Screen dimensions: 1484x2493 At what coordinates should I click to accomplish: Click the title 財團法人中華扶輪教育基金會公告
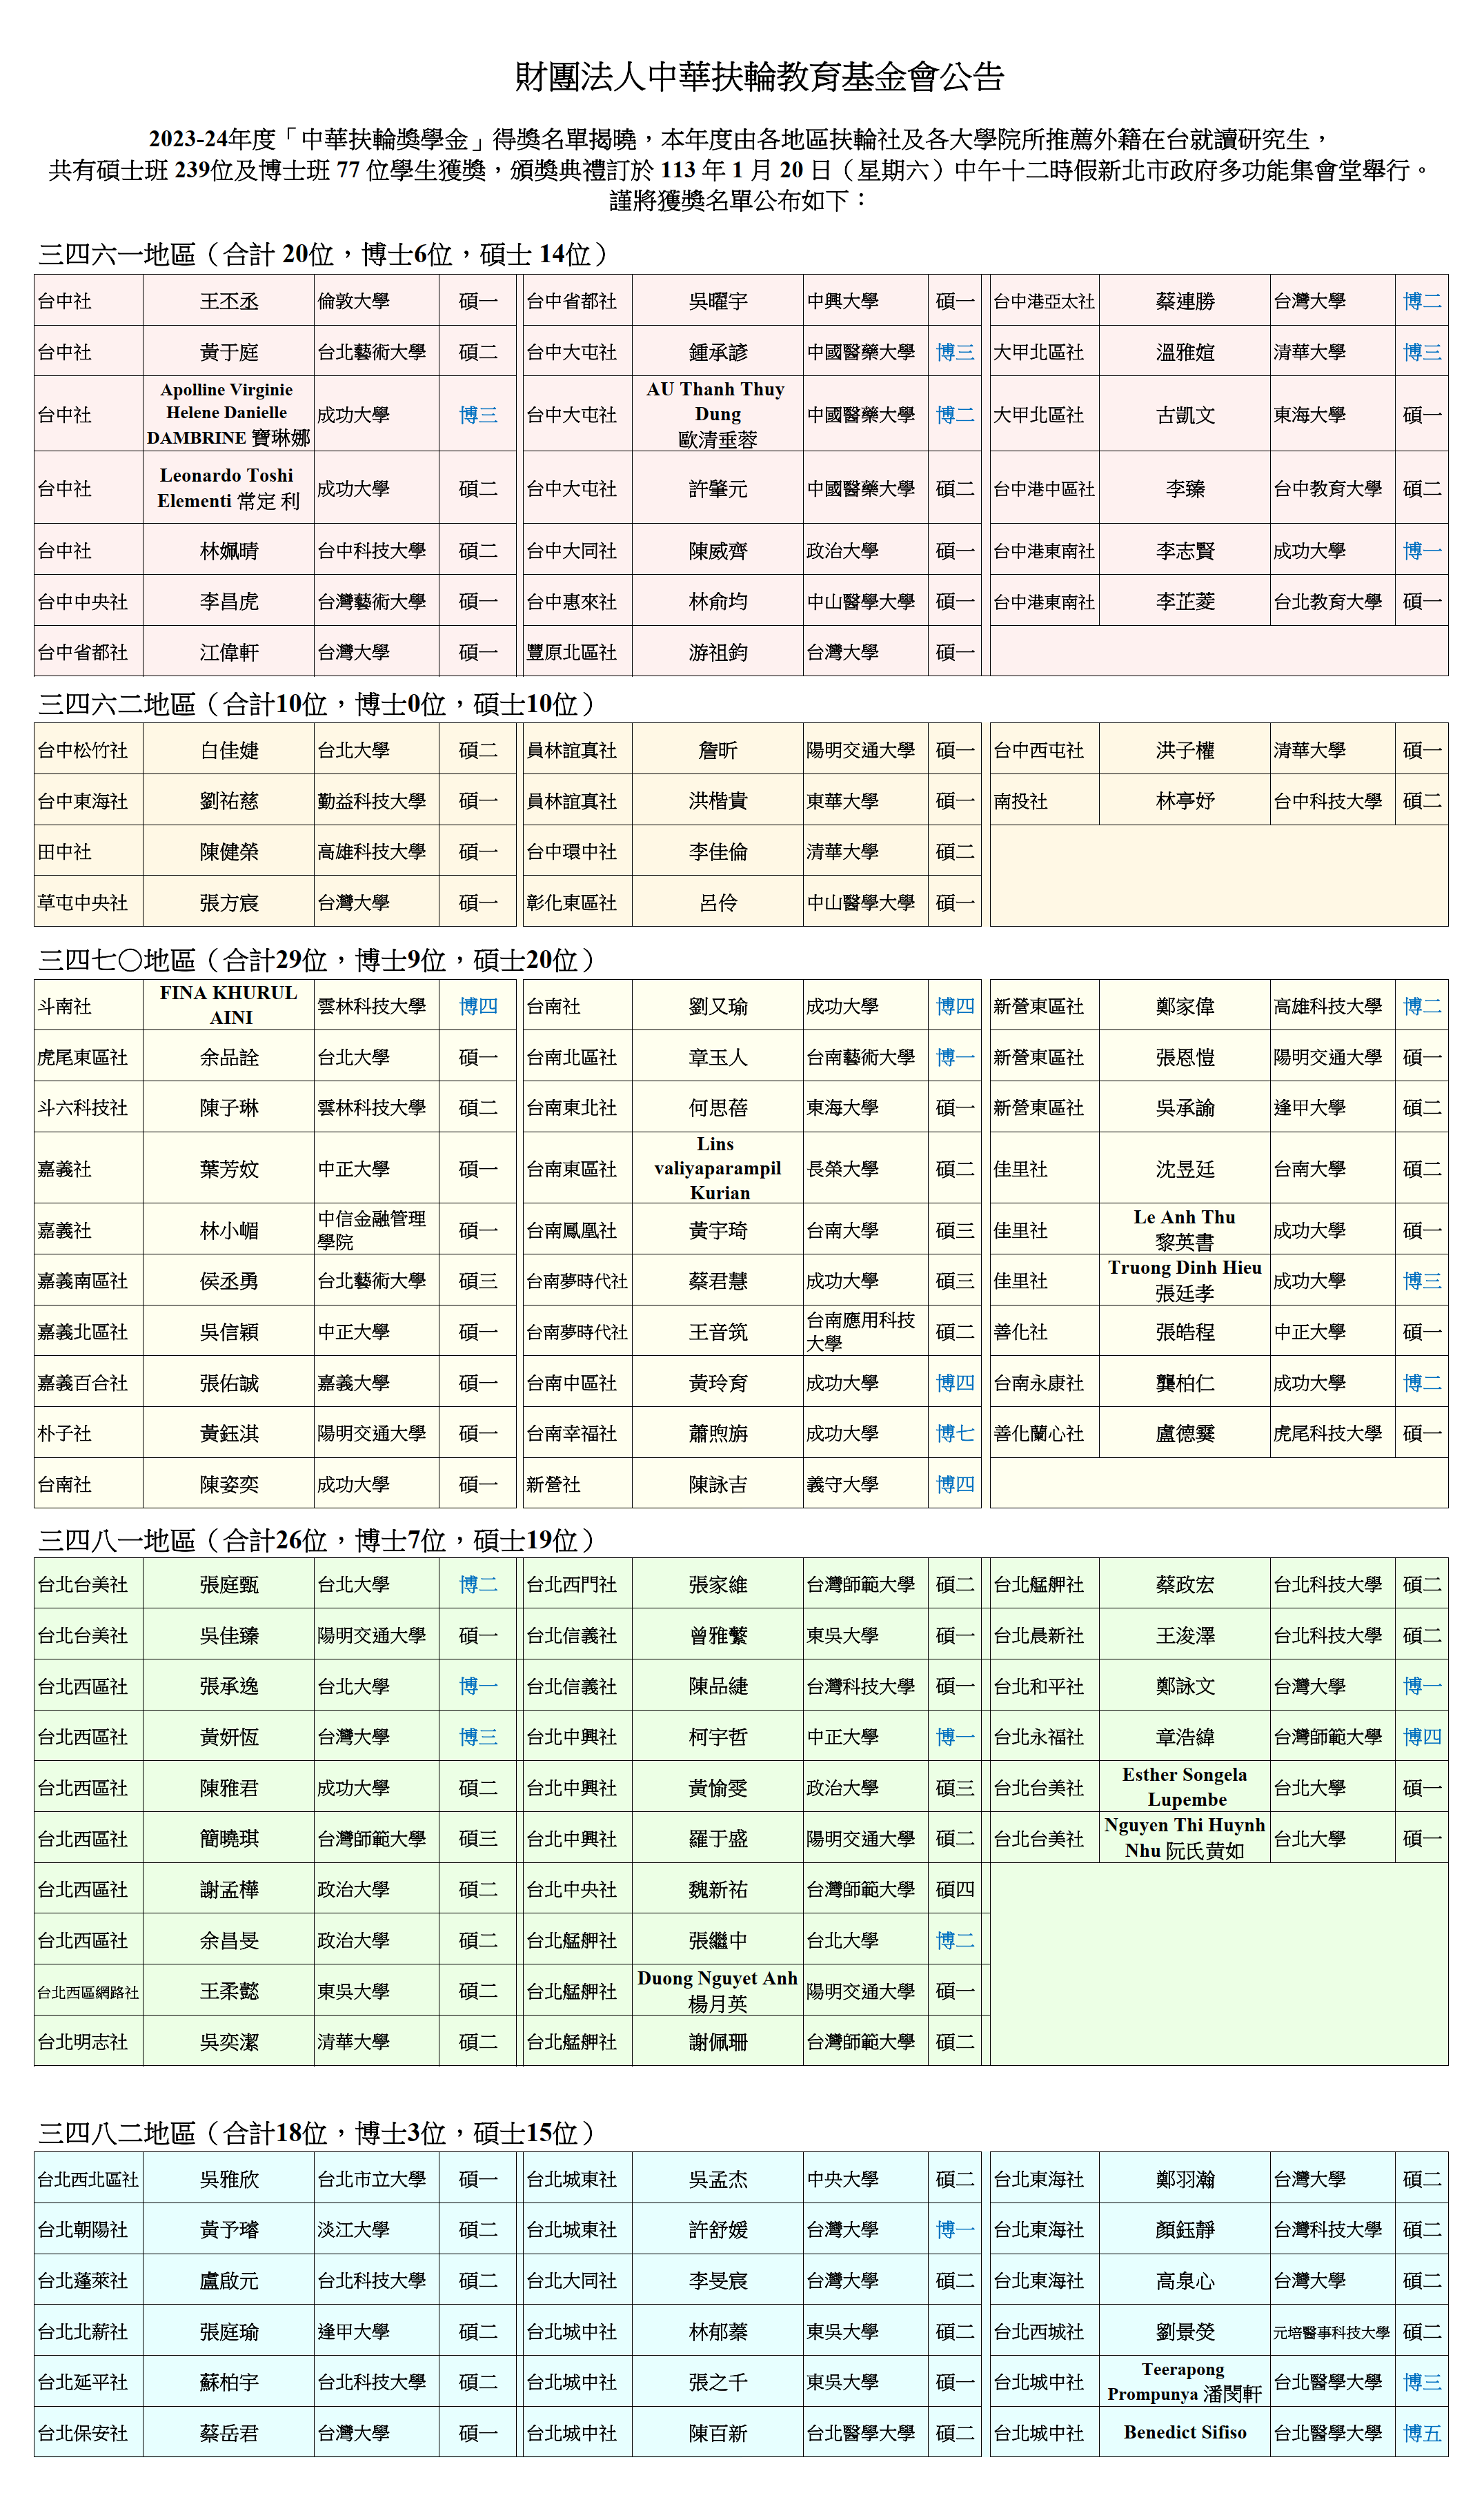pyautogui.click(x=759, y=77)
